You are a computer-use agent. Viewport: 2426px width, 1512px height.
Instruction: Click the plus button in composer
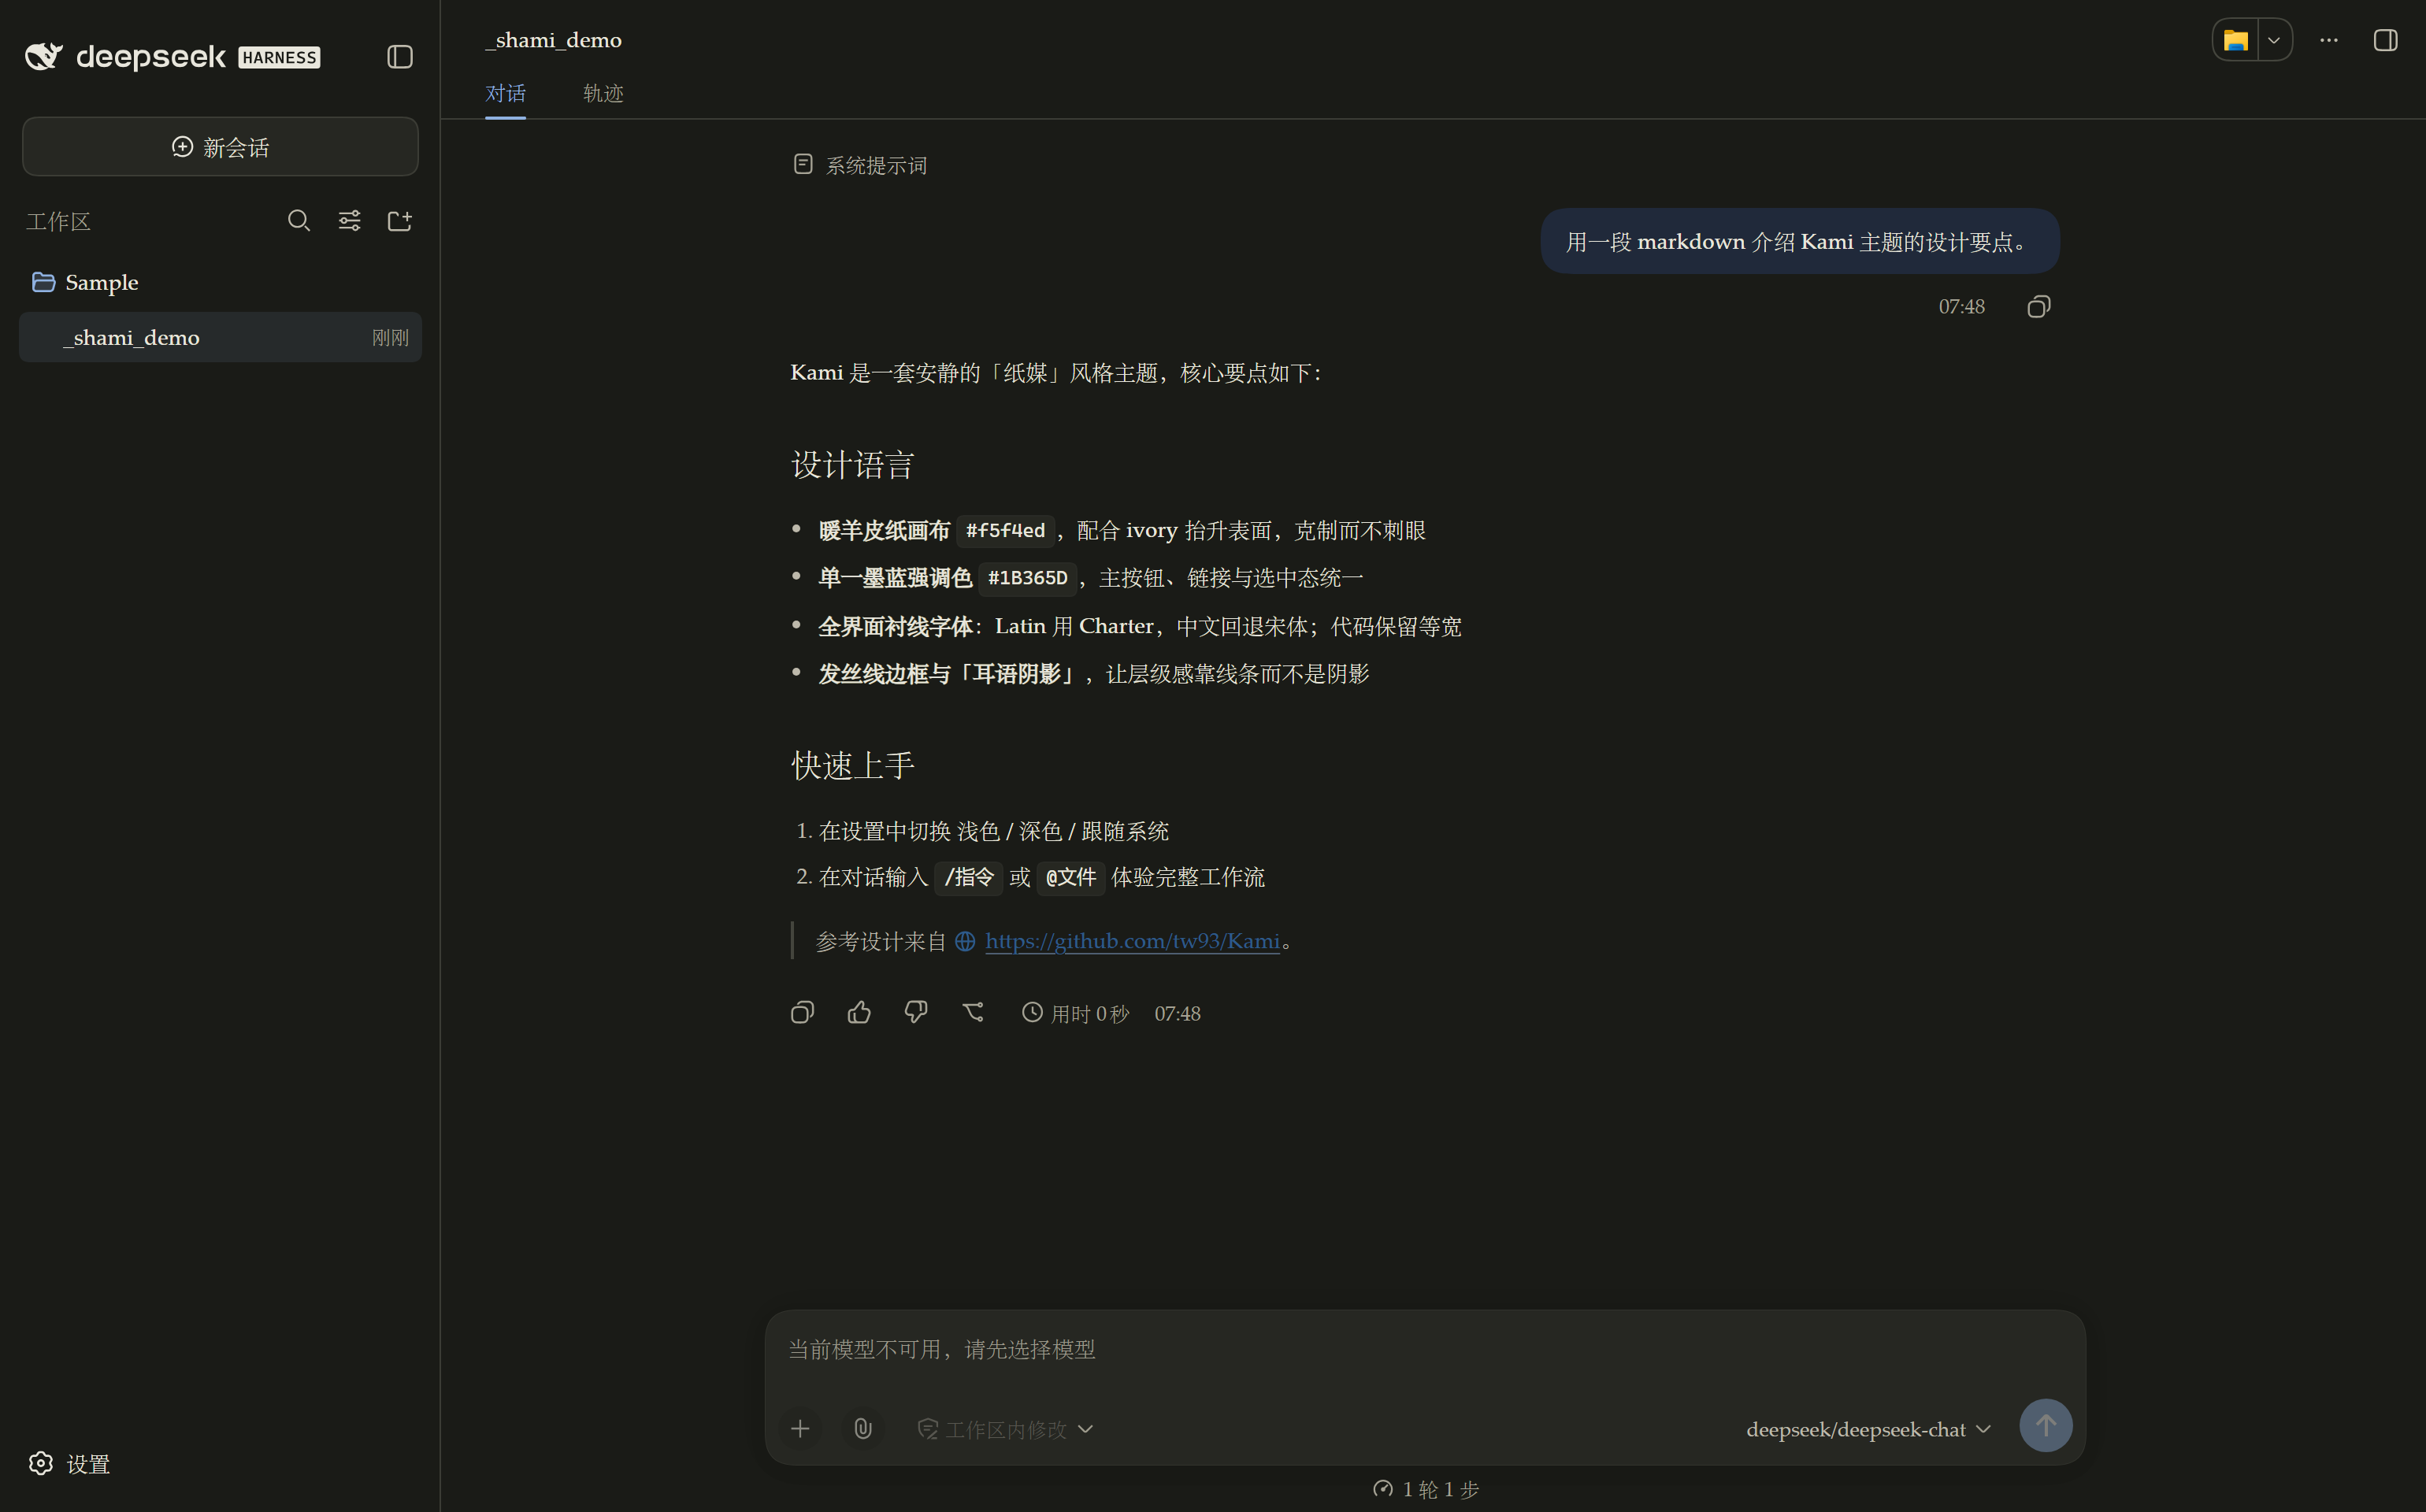tap(800, 1429)
